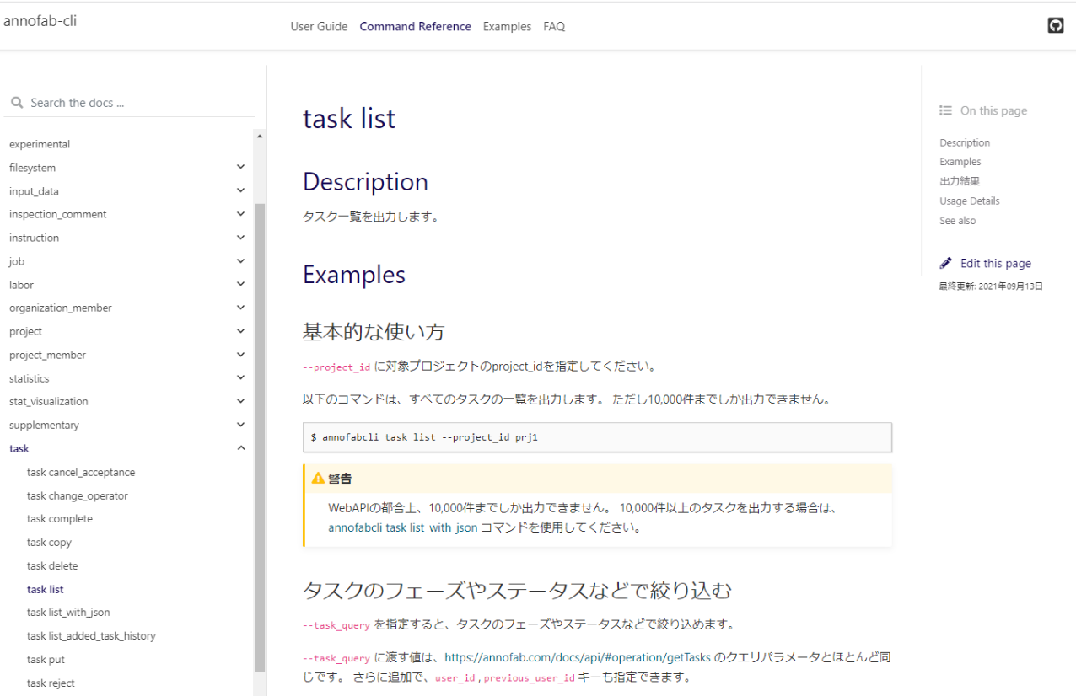Open task change_operator page
The width and height of the screenshot is (1076, 696).
[x=78, y=495]
